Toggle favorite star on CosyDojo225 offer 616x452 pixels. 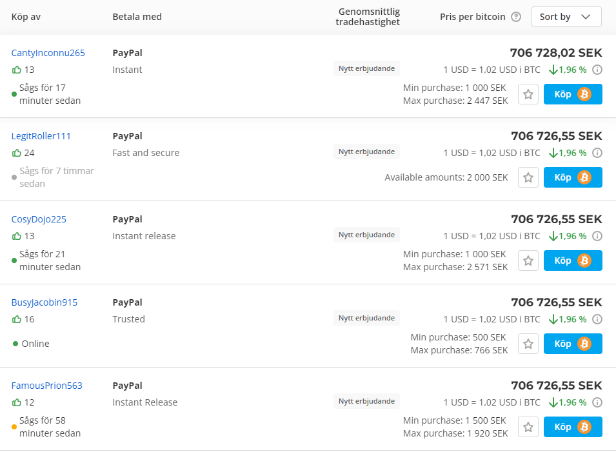(x=528, y=260)
